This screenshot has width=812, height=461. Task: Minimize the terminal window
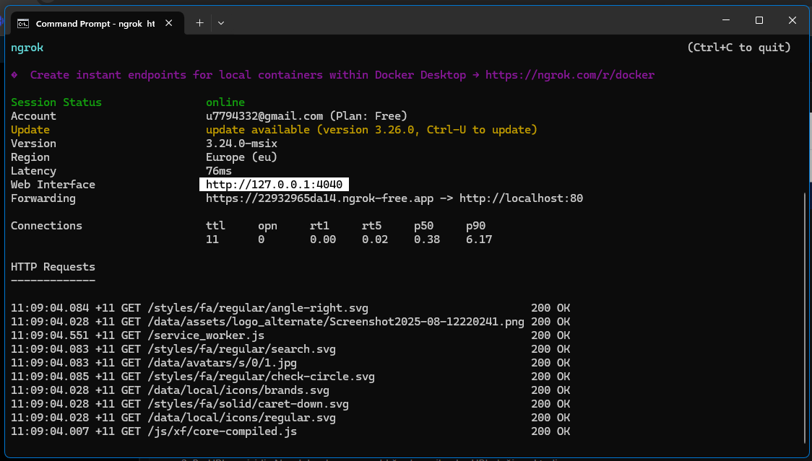(725, 20)
